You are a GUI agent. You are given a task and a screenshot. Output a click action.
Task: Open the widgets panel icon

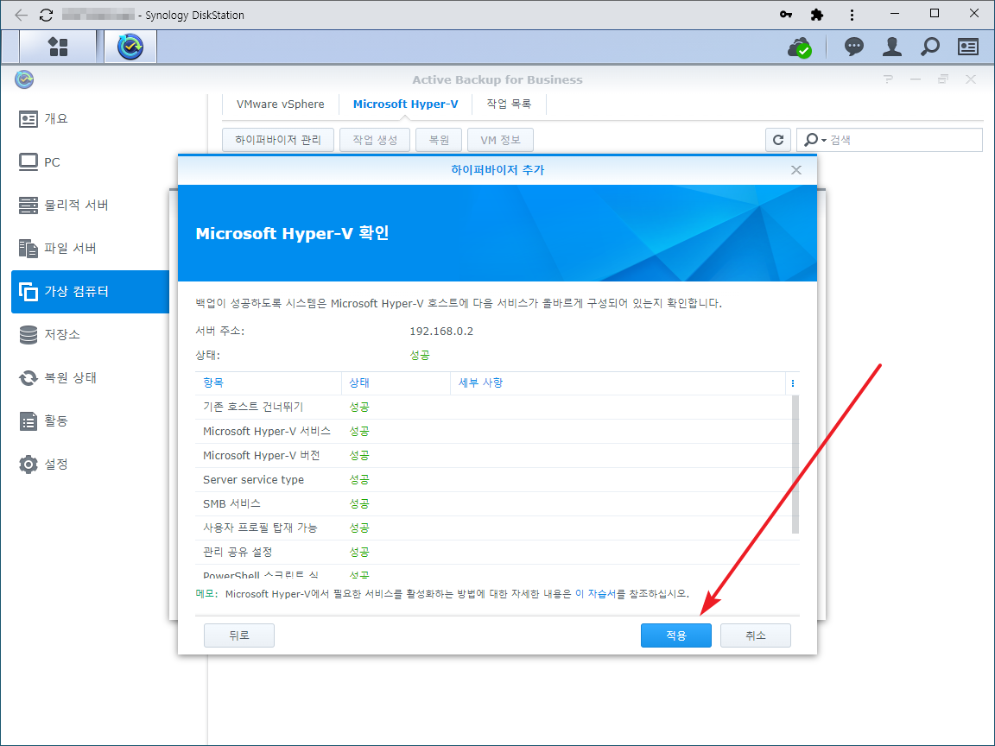(x=967, y=47)
